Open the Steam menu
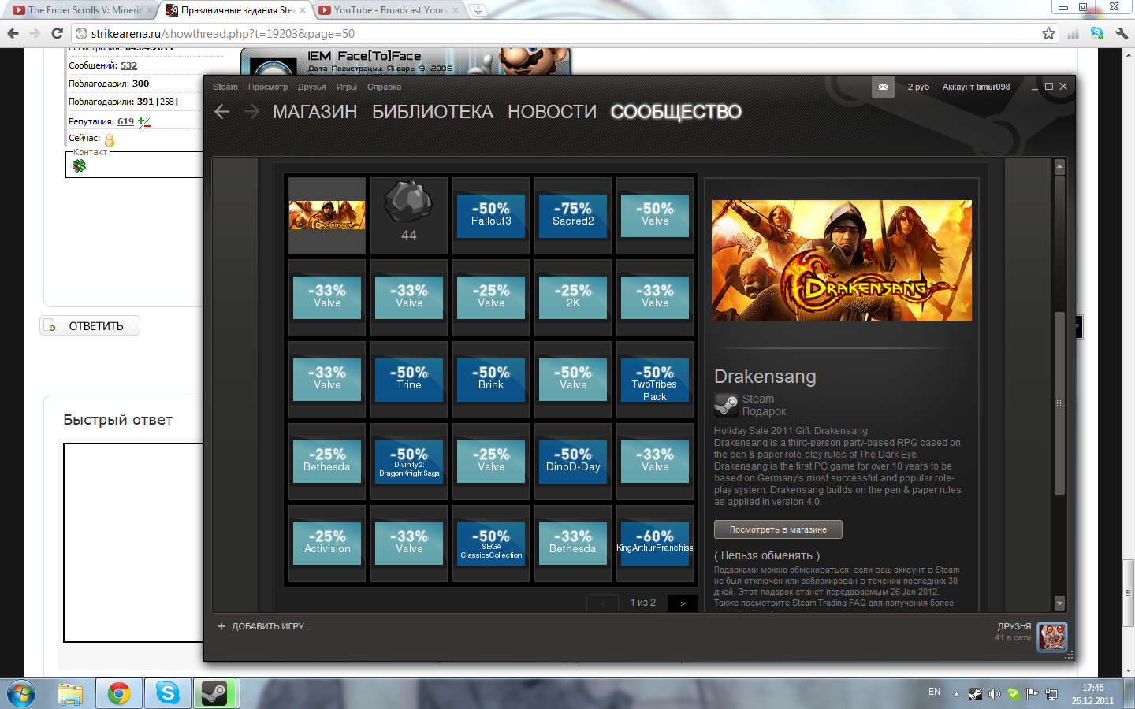Viewport: 1135px width, 709px height. 225,87
